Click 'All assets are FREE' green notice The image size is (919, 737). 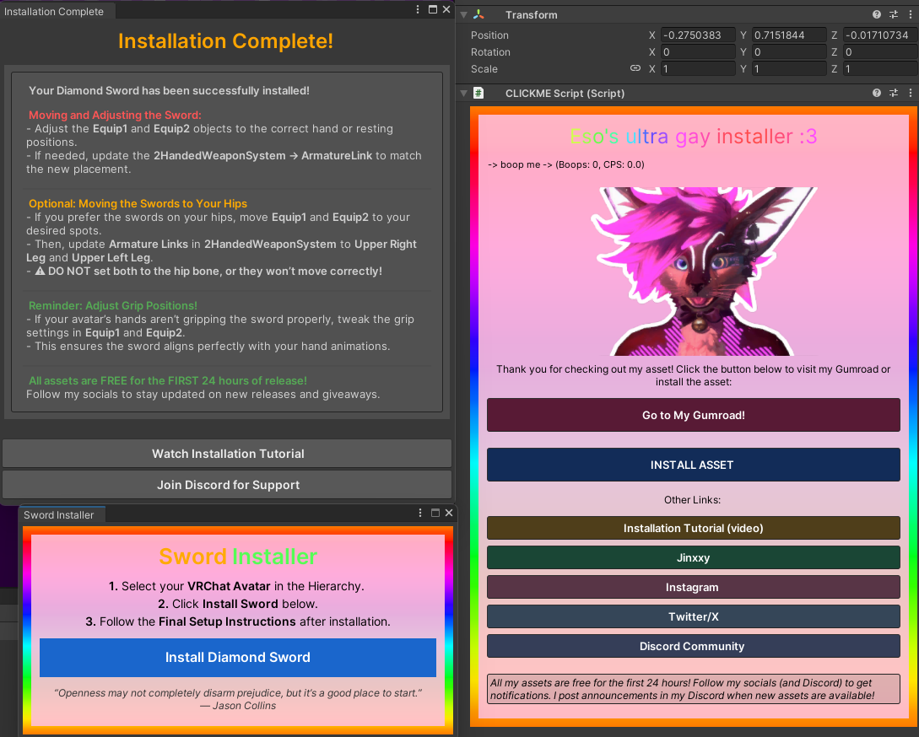pos(168,381)
